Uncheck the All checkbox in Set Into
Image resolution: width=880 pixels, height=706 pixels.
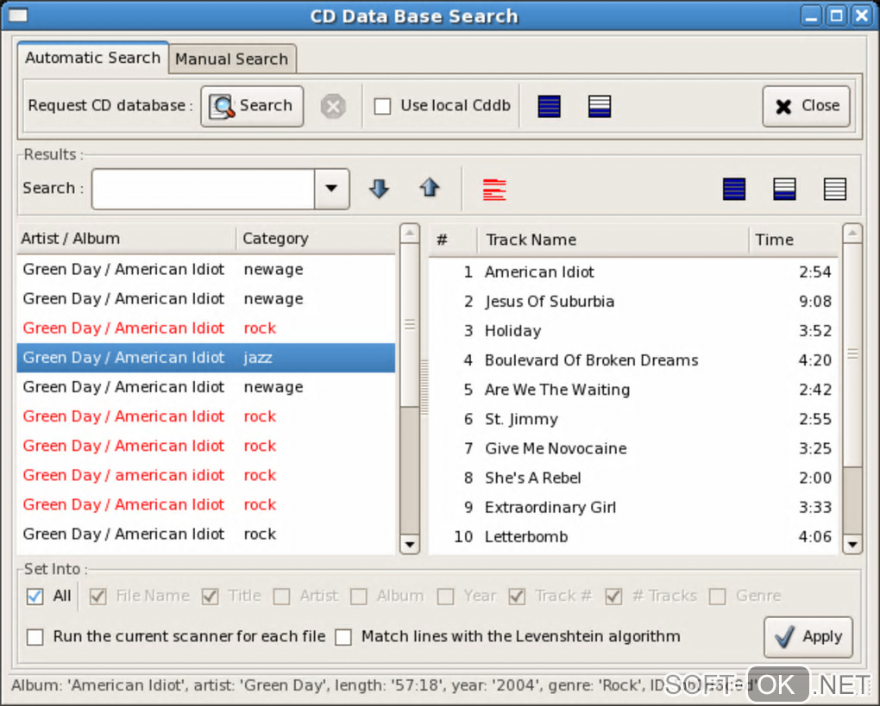(x=35, y=596)
